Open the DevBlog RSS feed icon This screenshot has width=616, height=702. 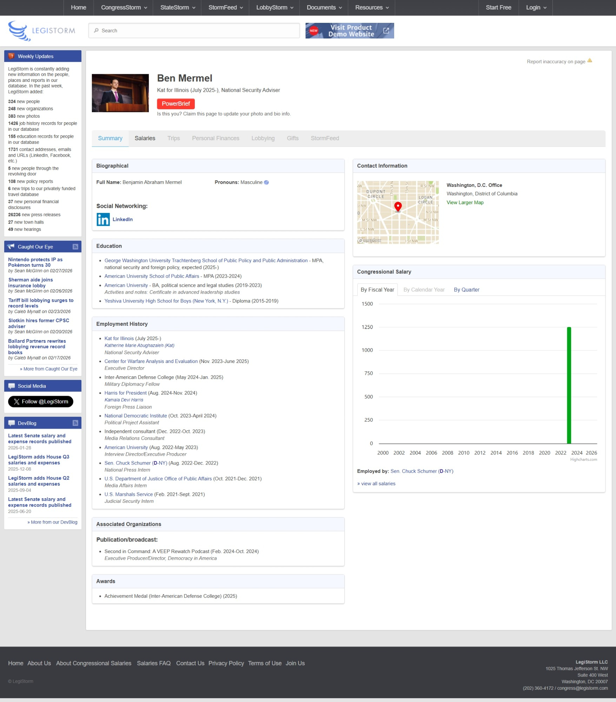[x=75, y=423]
